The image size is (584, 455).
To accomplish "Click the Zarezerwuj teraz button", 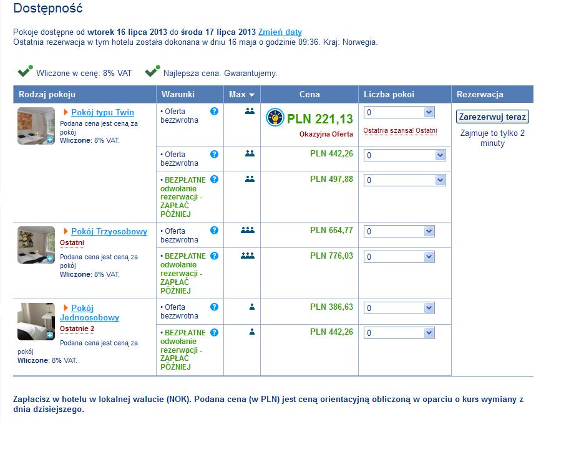I will coord(492,117).
